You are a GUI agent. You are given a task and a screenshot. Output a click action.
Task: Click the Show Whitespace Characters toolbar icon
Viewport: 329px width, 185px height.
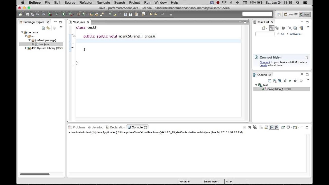(130, 14)
